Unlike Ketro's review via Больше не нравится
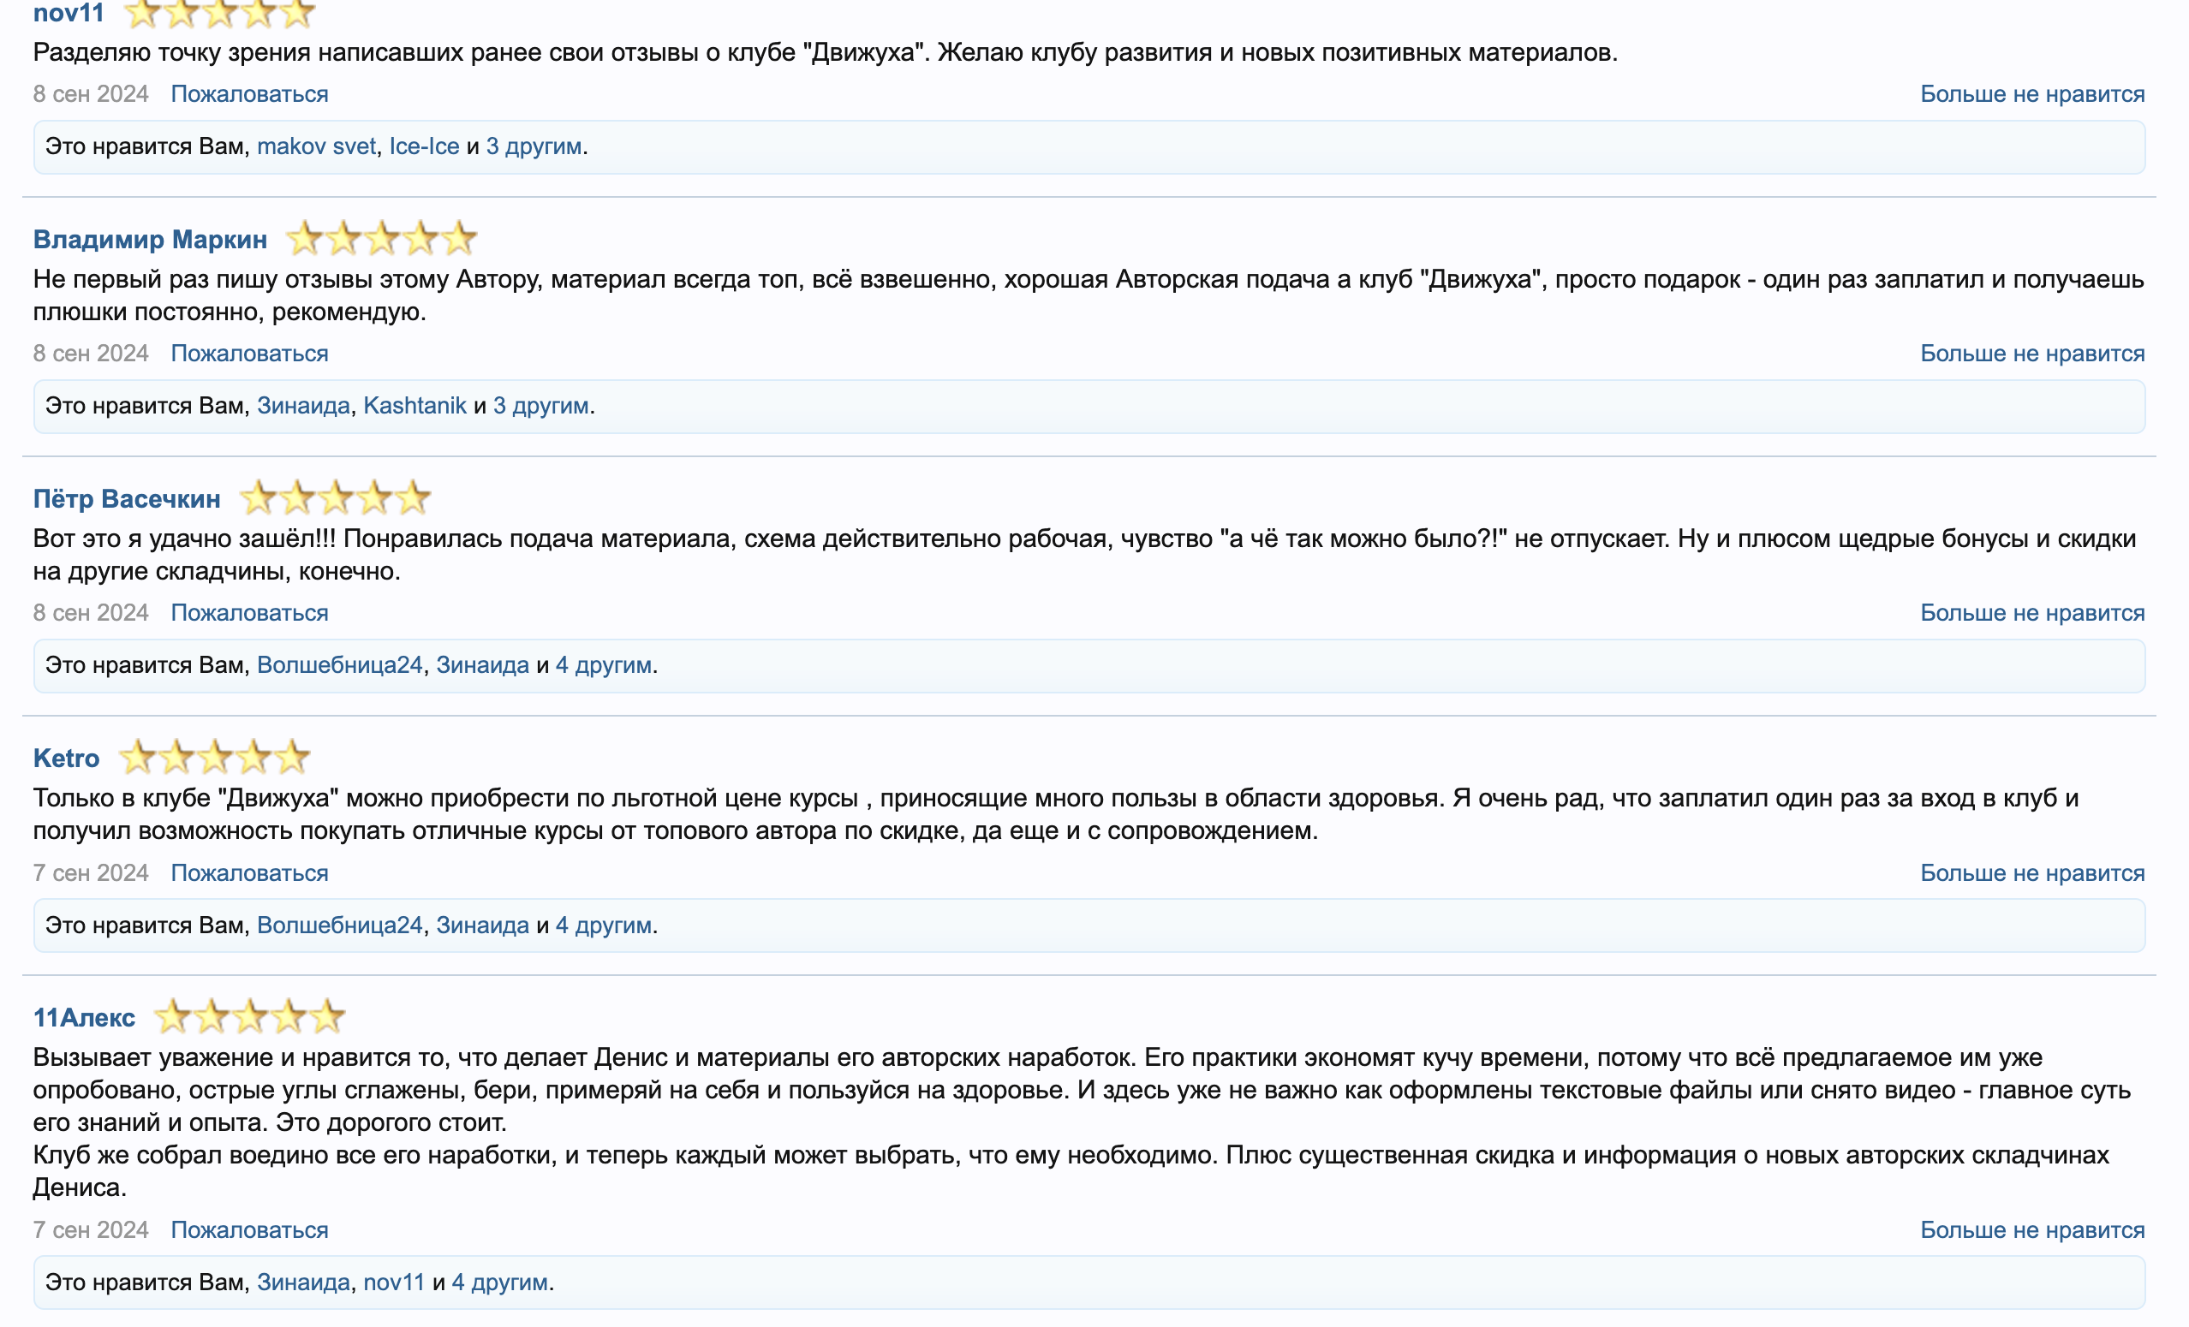The width and height of the screenshot is (2189, 1327). [x=2031, y=873]
